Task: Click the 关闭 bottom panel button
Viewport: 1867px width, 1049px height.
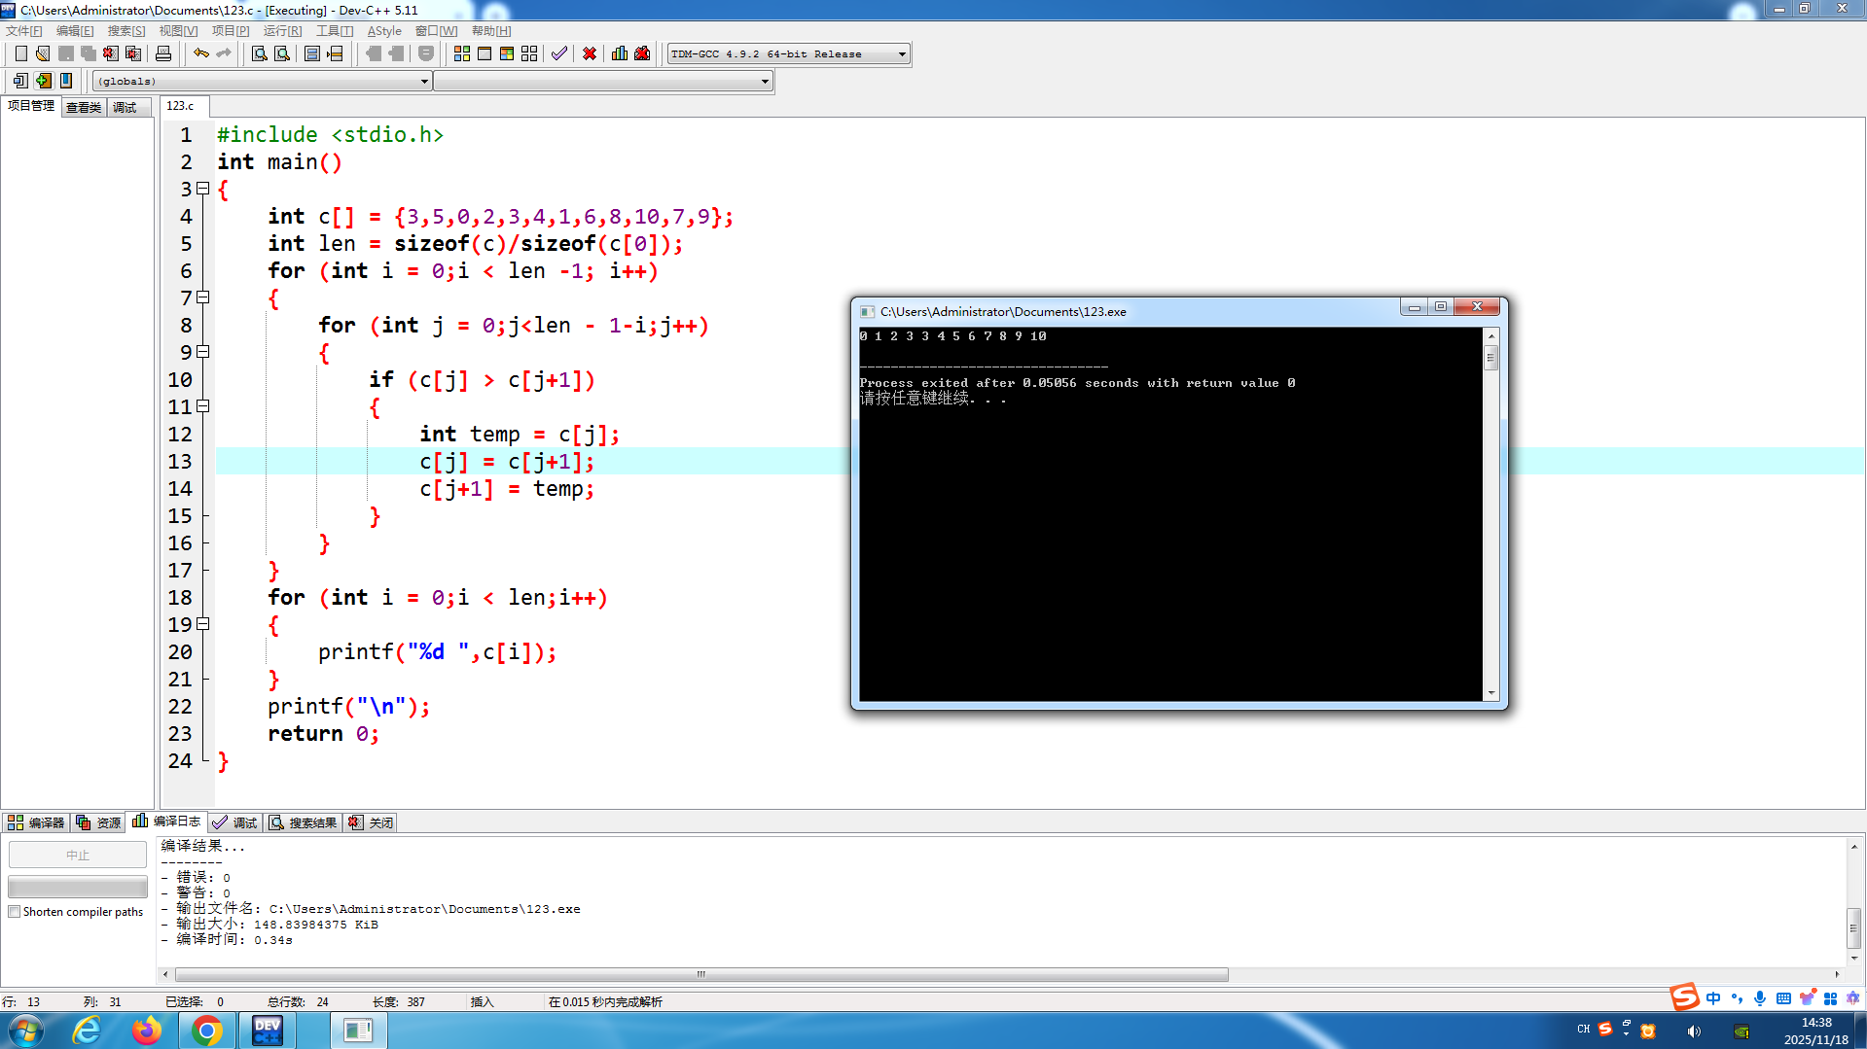Action: tap(371, 822)
